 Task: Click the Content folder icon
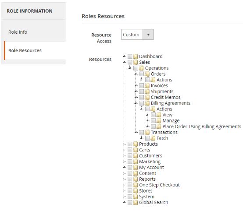point(135,173)
